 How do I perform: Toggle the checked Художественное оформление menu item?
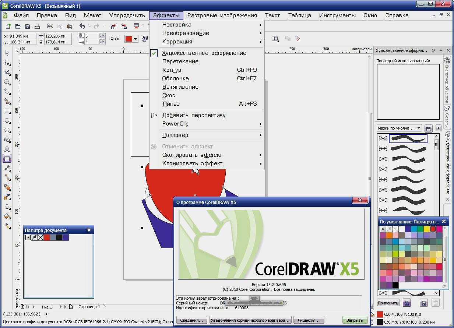pyautogui.click(x=207, y=53)
